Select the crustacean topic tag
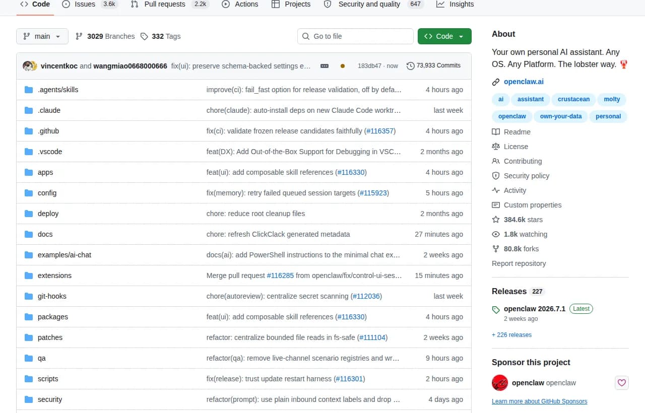This screenshot has height=413, width=645. tap(573, 99)
